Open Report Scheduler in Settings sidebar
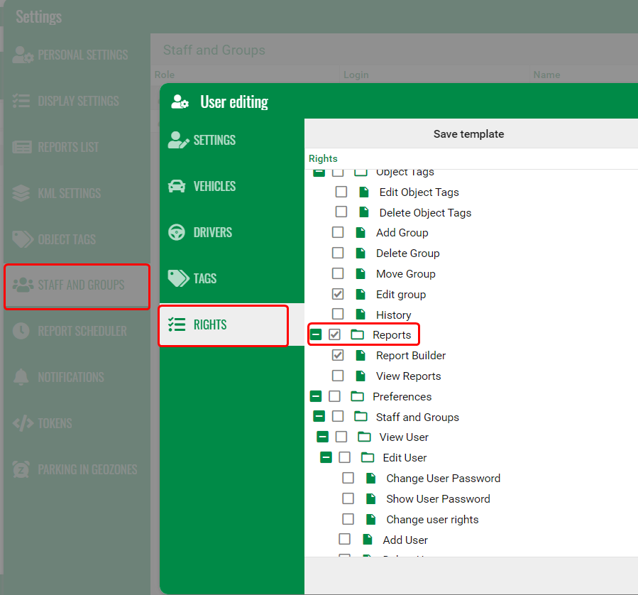638x595 pixels. point(82,331)
